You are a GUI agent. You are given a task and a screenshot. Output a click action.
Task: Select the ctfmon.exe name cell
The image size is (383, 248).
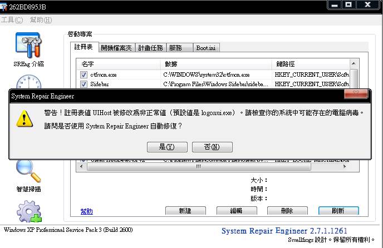coord(104,75)
